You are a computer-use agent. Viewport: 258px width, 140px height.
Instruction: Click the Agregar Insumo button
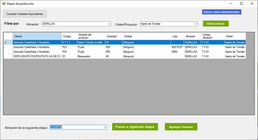[x=181, y=127]
